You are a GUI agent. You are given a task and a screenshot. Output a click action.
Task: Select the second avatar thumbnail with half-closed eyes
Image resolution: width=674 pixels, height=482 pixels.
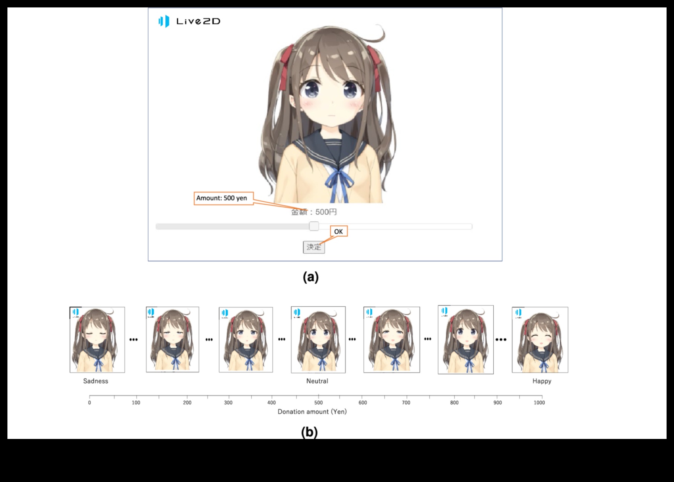172,339
